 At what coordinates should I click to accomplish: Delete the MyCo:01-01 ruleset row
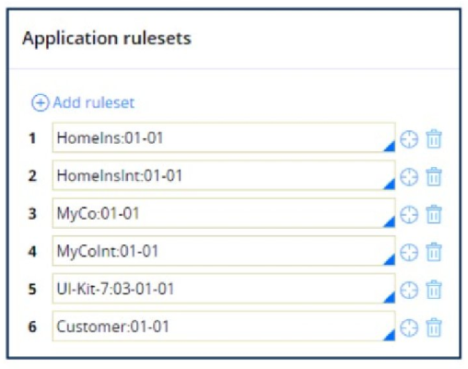tap(434, 214)
